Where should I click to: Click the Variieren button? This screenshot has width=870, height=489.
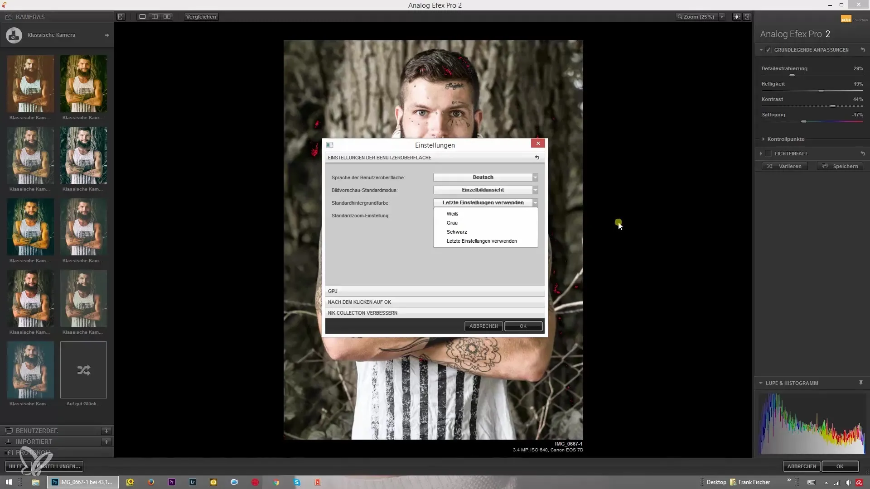785,166
